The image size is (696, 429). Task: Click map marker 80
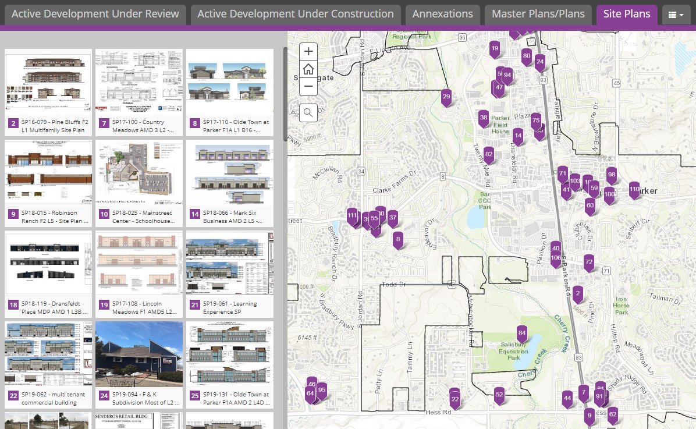coord(527,57)
